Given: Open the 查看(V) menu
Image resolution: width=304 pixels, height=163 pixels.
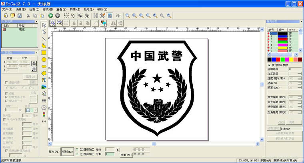Looking at the screenshot, I should [61, 9].
